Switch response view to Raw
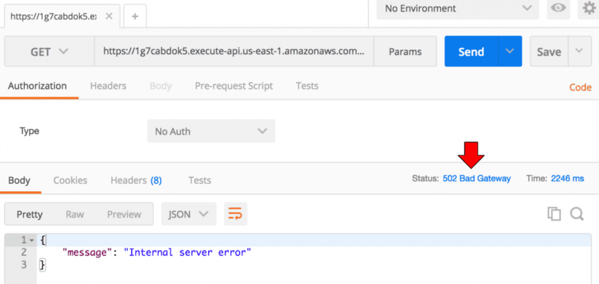Screen dimensions: 599x284 (x=75, y=214)
